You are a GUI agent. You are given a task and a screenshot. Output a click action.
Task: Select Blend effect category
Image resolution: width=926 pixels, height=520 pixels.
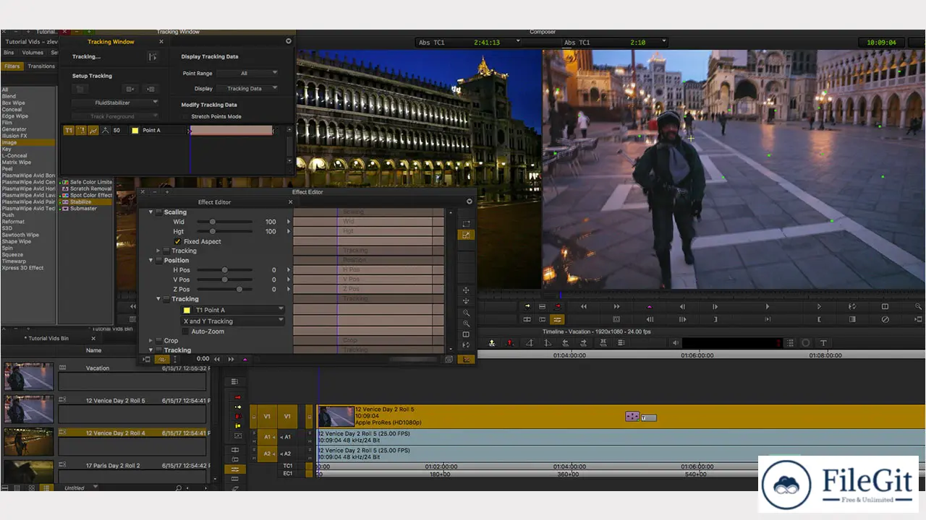(x=9, y=96)
